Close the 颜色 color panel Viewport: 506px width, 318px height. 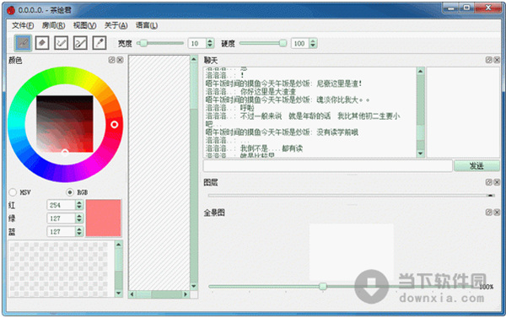pos(120,60)
